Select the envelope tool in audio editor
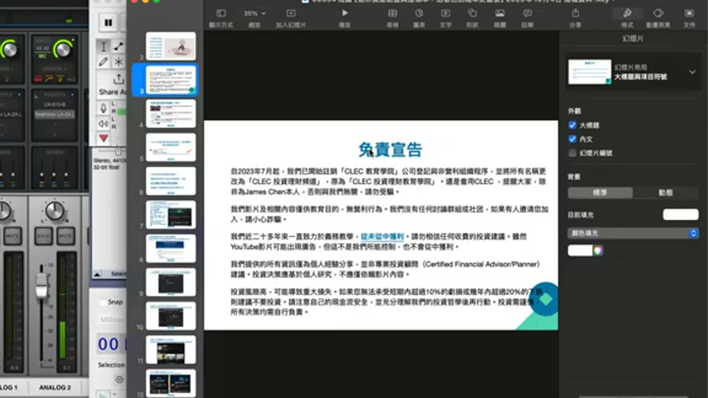Screen dimensions: 708x398 click(x=118, y=47)
